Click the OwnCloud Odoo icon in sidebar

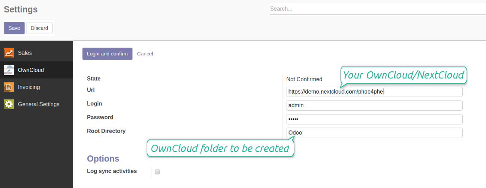coord(9,70)
